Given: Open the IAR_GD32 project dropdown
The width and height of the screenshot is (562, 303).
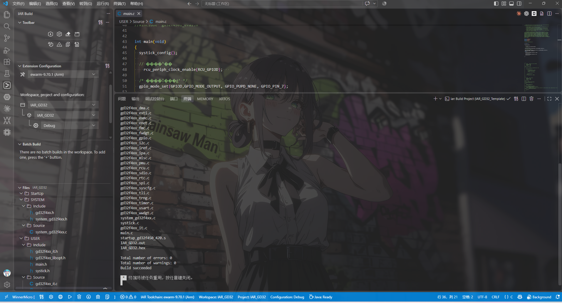Looking at the screenshot, I should [x=66, y=115].
